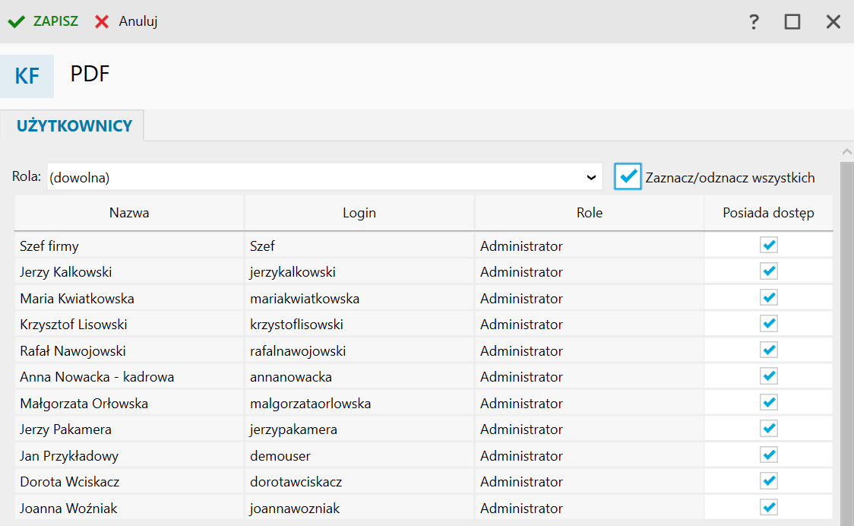
Task: Close the dialog with the X icon
Action: point(833,22)
